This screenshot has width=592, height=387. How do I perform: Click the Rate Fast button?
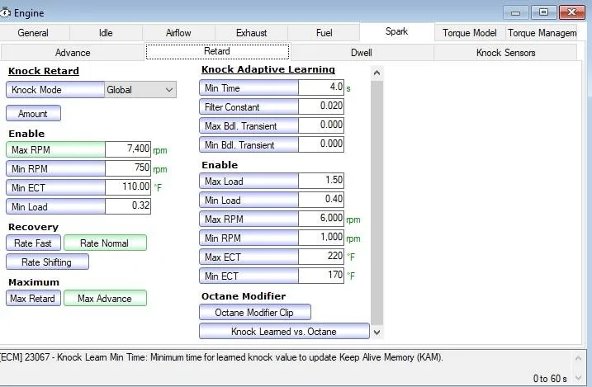(33, 243)
